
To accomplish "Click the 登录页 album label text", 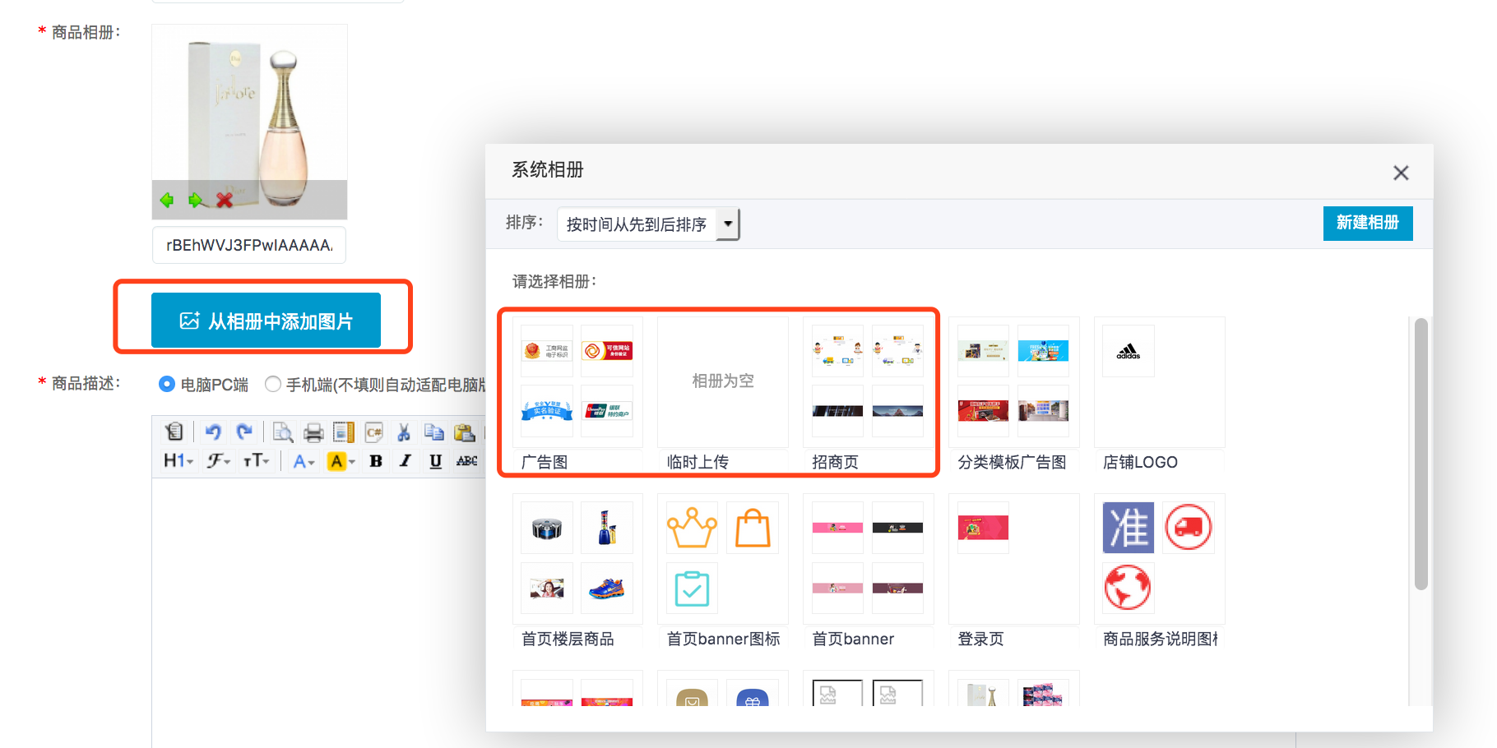I will [x=980, y=639].
